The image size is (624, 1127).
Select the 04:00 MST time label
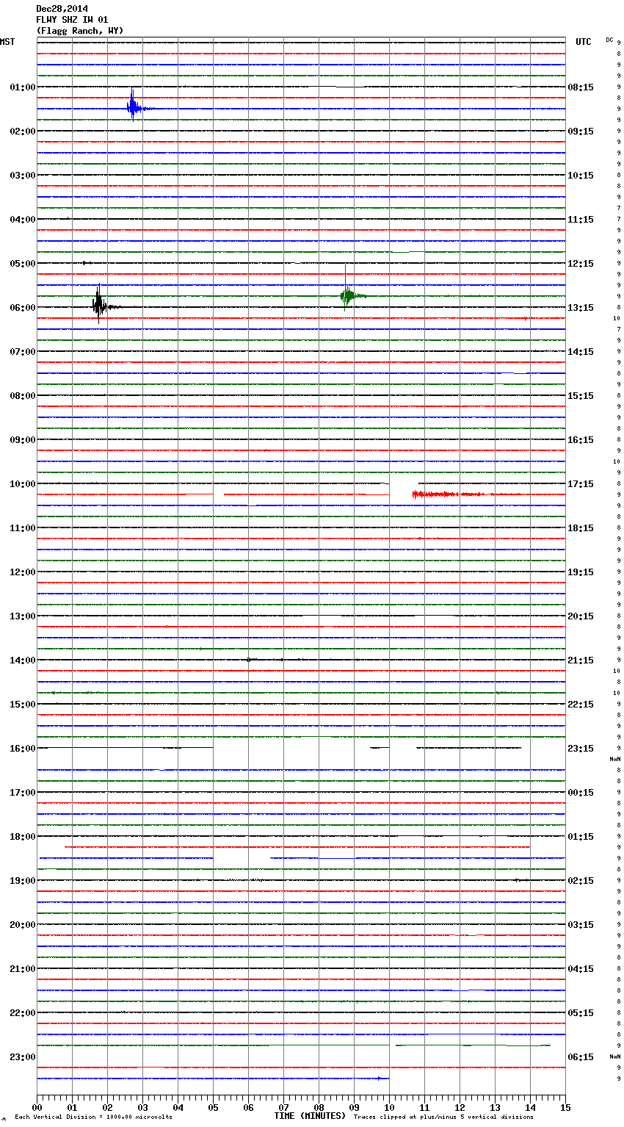23,220
